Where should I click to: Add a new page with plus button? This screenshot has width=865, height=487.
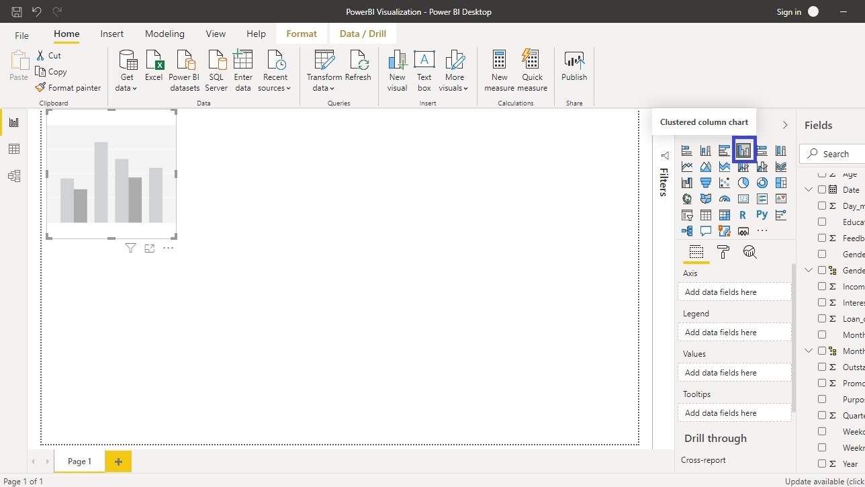tap(118, 461)
